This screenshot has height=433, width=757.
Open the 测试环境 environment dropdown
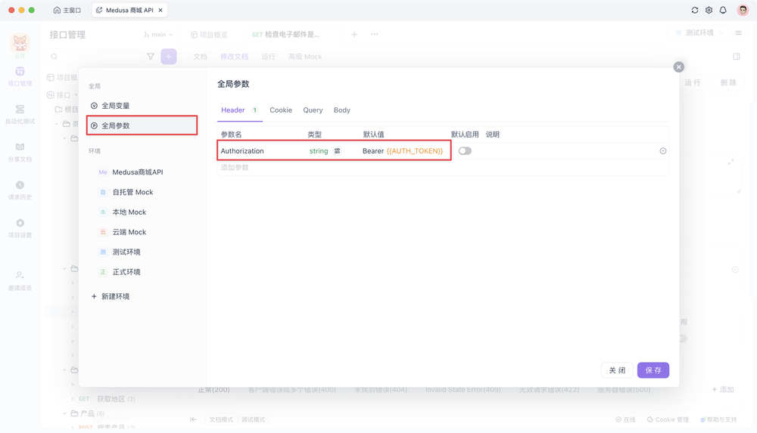coord(699,33)
